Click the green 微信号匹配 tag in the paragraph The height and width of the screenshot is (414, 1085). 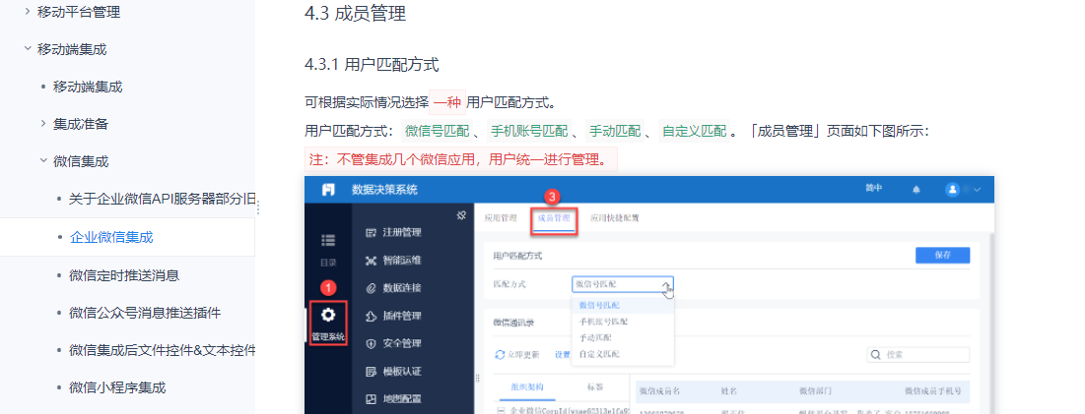[x=437, y=131]
